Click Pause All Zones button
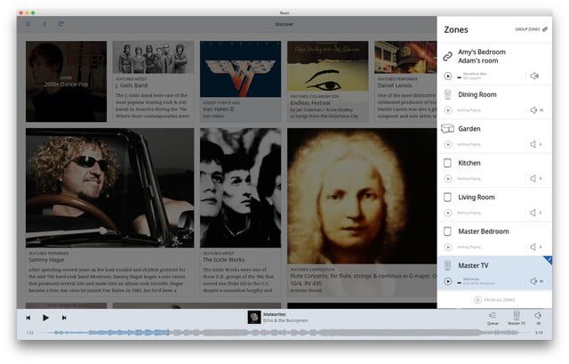The height and width of the screenshot is (364, 569). pos(493,301)
